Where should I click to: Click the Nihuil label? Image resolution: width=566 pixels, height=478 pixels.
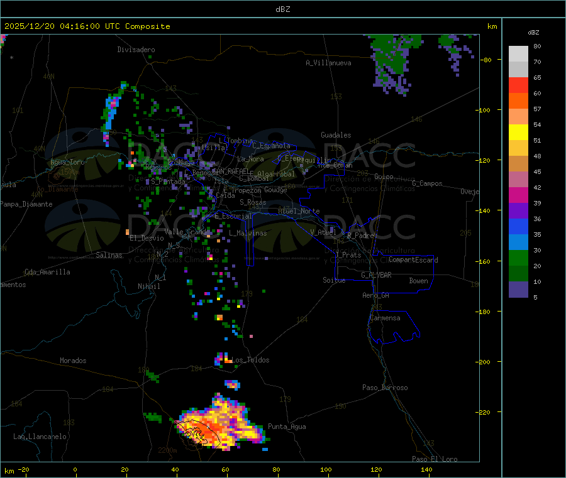pos(149,286)
